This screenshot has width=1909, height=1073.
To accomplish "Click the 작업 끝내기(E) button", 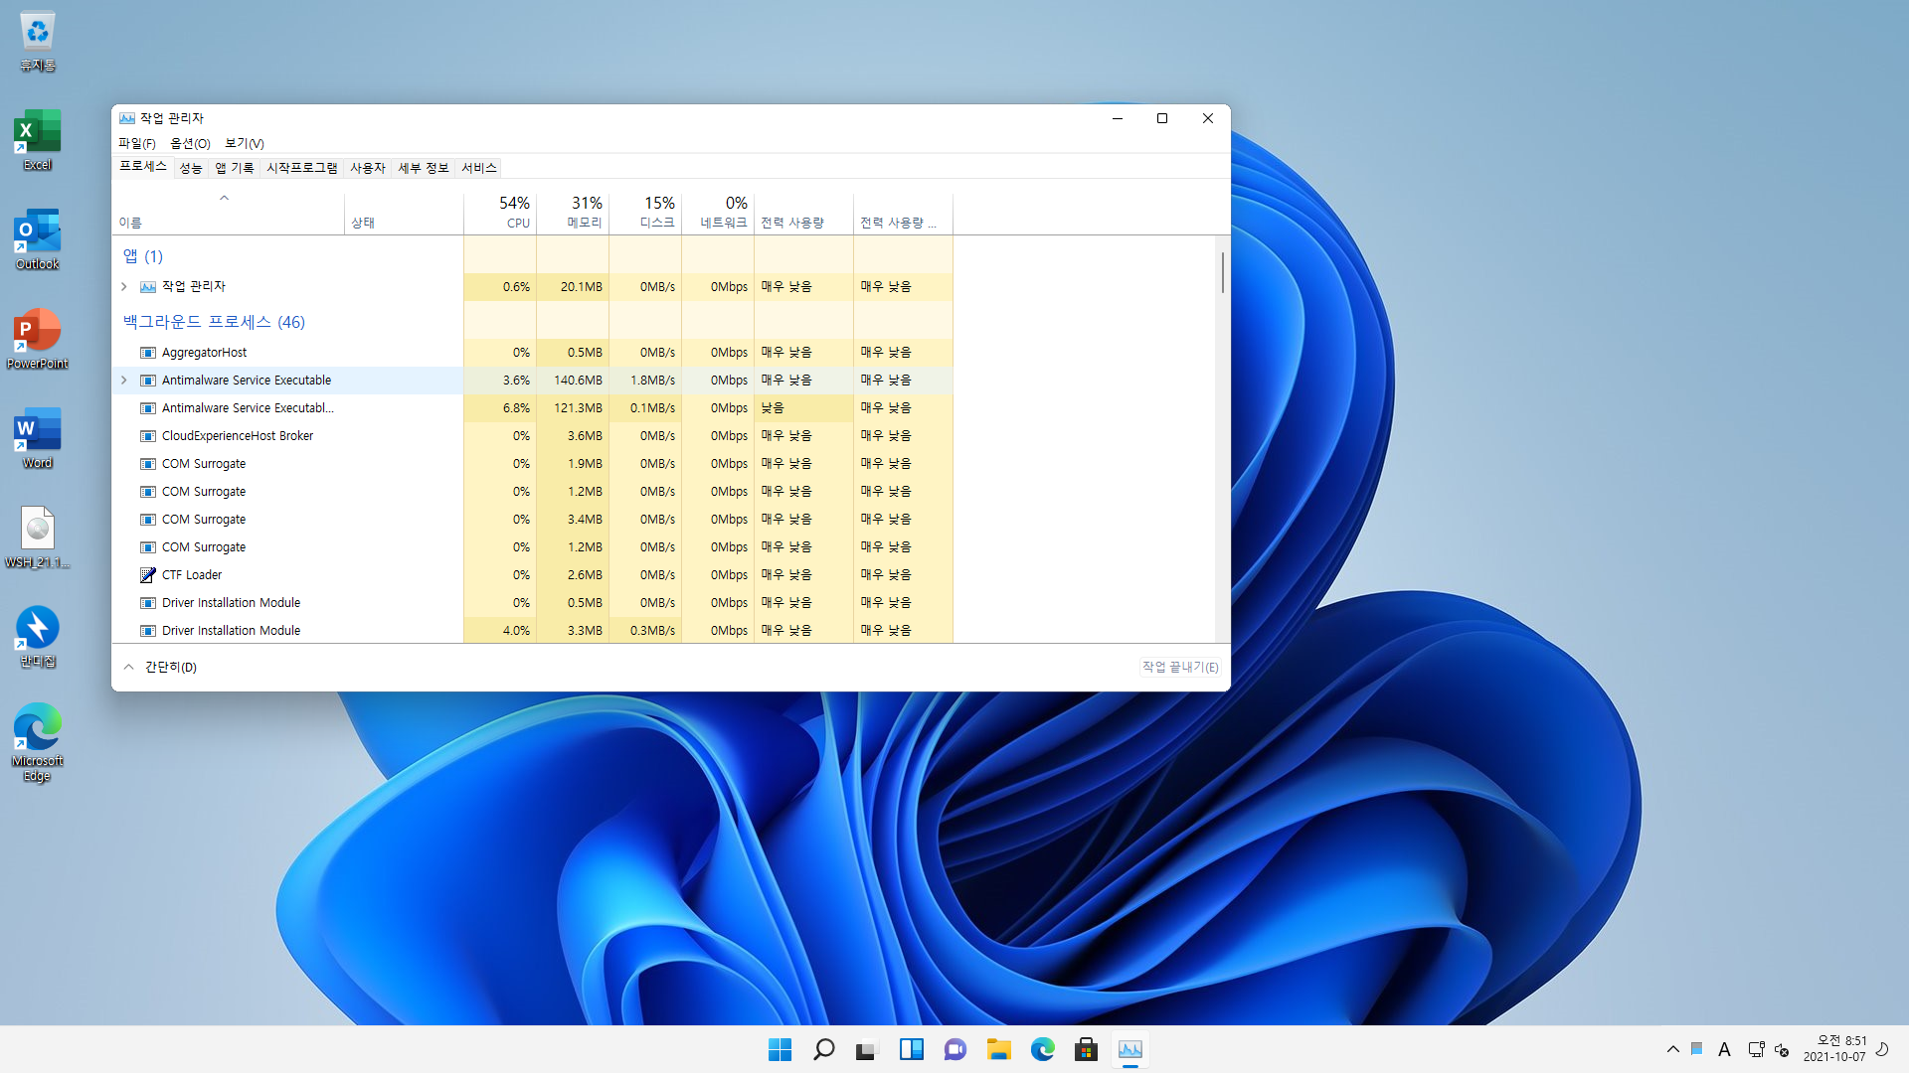I will 1180,667.
